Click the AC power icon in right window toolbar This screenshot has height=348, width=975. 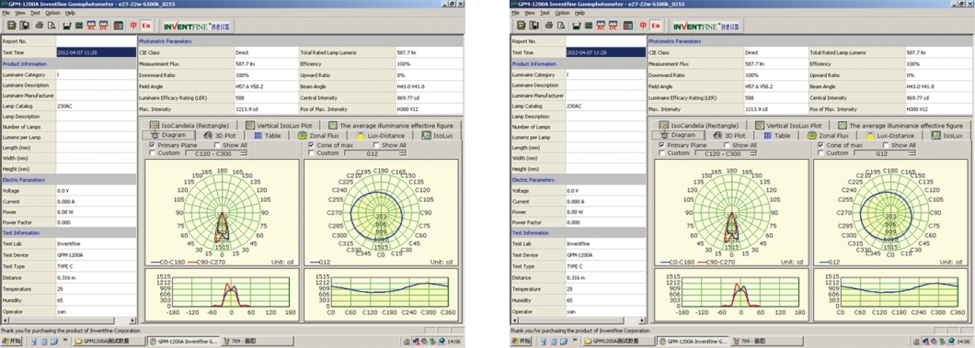600,26
